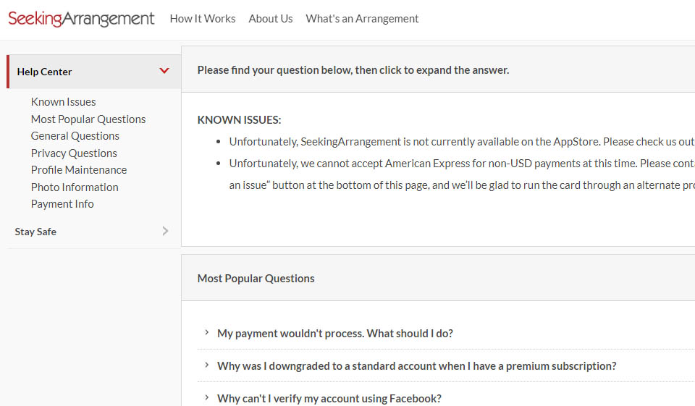Expand the Stay Safe arrow
Viewport: 695px width, 406px height.
coord(165,231)
